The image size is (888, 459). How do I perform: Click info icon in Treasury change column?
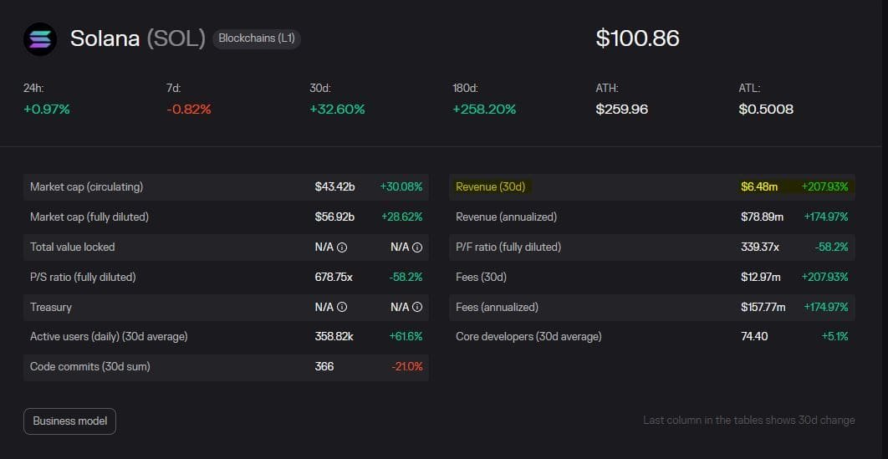click(417, 308)
